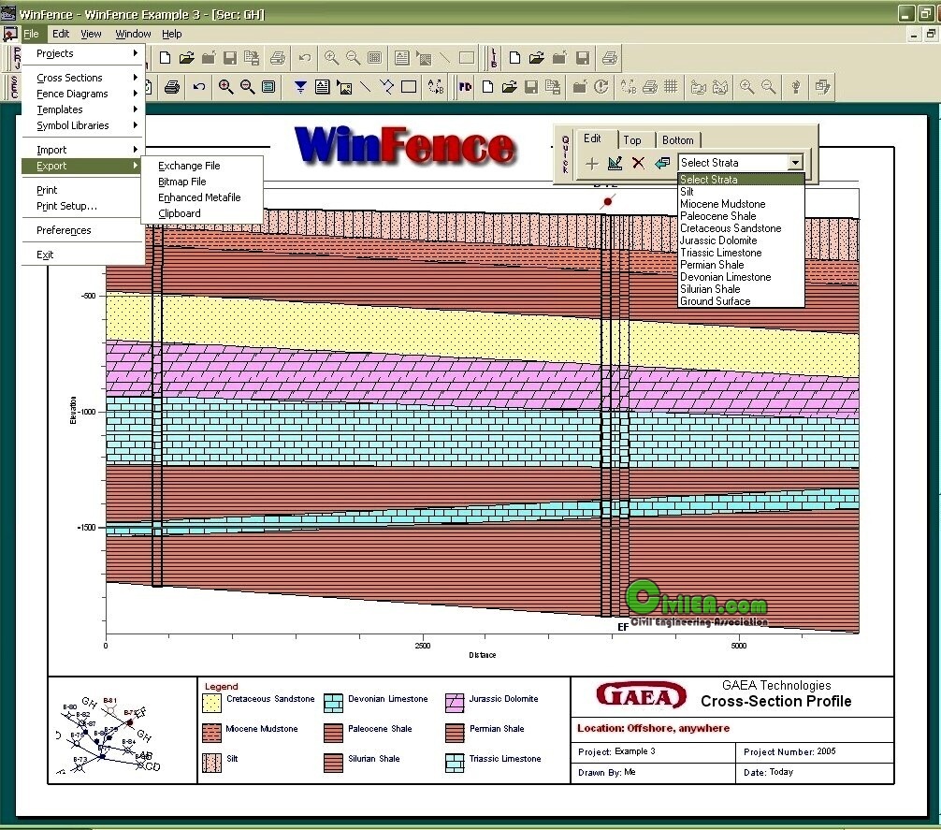Click the highlighted Export menu entry
The image size is (941, 830).
81,166
